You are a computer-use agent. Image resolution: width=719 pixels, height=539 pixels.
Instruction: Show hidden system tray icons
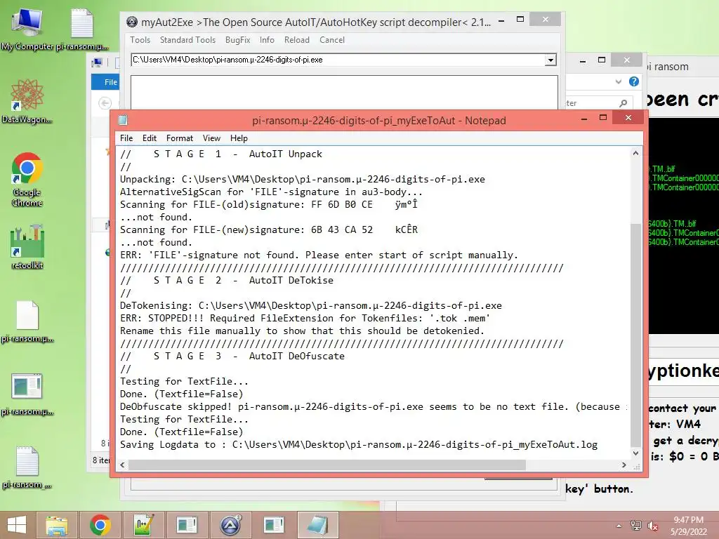(x=619, y=526)
